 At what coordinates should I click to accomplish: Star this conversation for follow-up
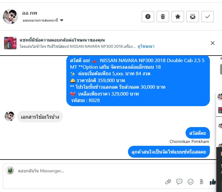click(178, 17)
